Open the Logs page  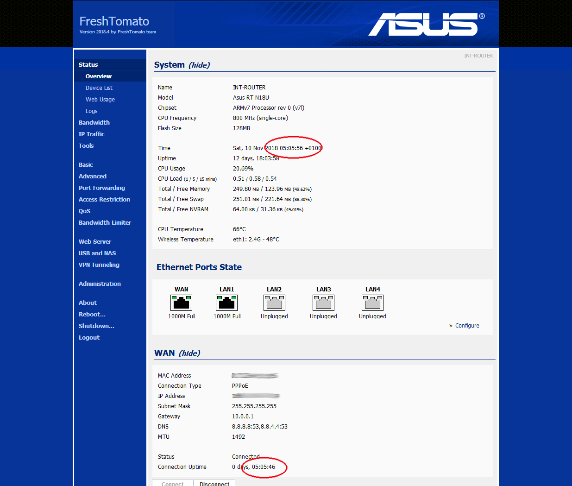point(92,111)
